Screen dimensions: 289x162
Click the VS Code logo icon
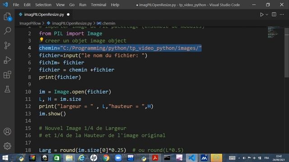pos(5,4)
